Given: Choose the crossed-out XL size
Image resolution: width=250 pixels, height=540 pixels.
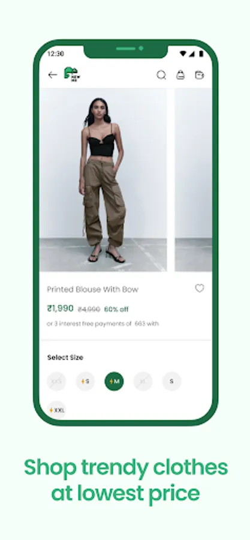Looking at the screenshot, I should pyautogui.click(x=143, y=381).
